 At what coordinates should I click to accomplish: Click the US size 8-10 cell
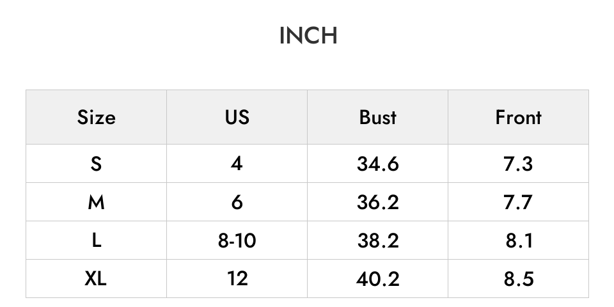237,240
